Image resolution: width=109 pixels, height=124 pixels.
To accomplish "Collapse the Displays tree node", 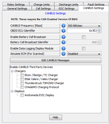I will coord(12,91).
